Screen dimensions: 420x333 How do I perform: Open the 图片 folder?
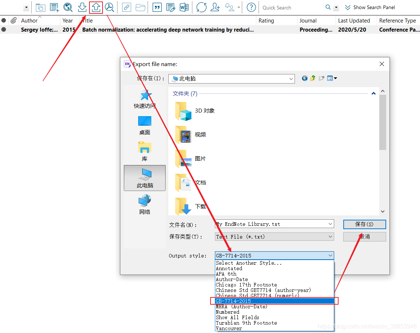pos(191,159)
